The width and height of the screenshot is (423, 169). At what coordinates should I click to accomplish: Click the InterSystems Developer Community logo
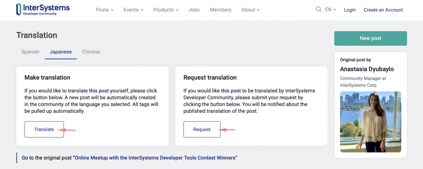43,9
